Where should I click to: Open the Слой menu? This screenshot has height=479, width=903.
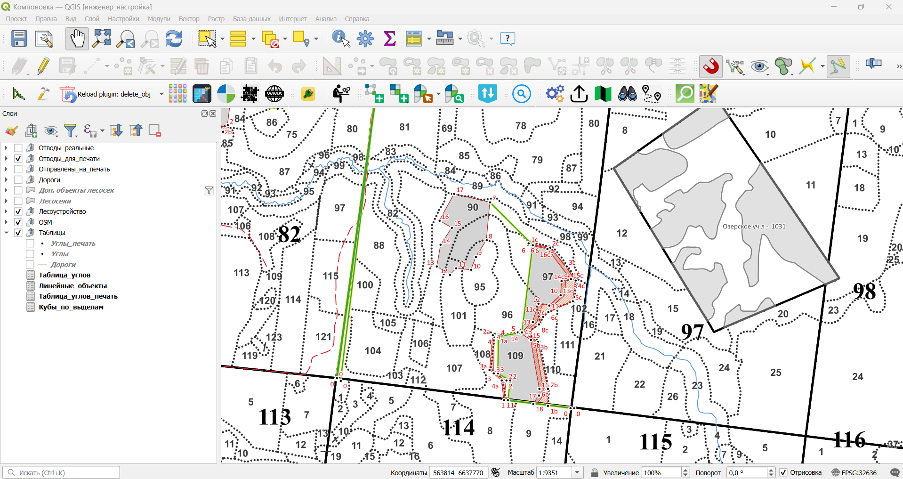(92, 19)
